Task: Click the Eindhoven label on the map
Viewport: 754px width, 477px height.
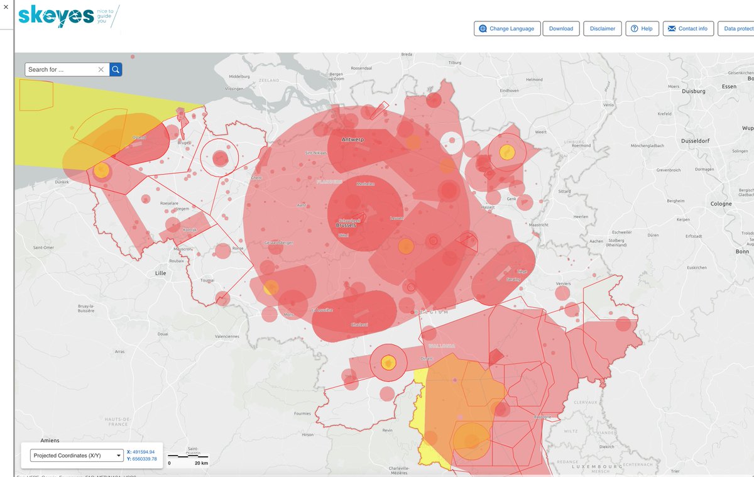Action: 510,91
